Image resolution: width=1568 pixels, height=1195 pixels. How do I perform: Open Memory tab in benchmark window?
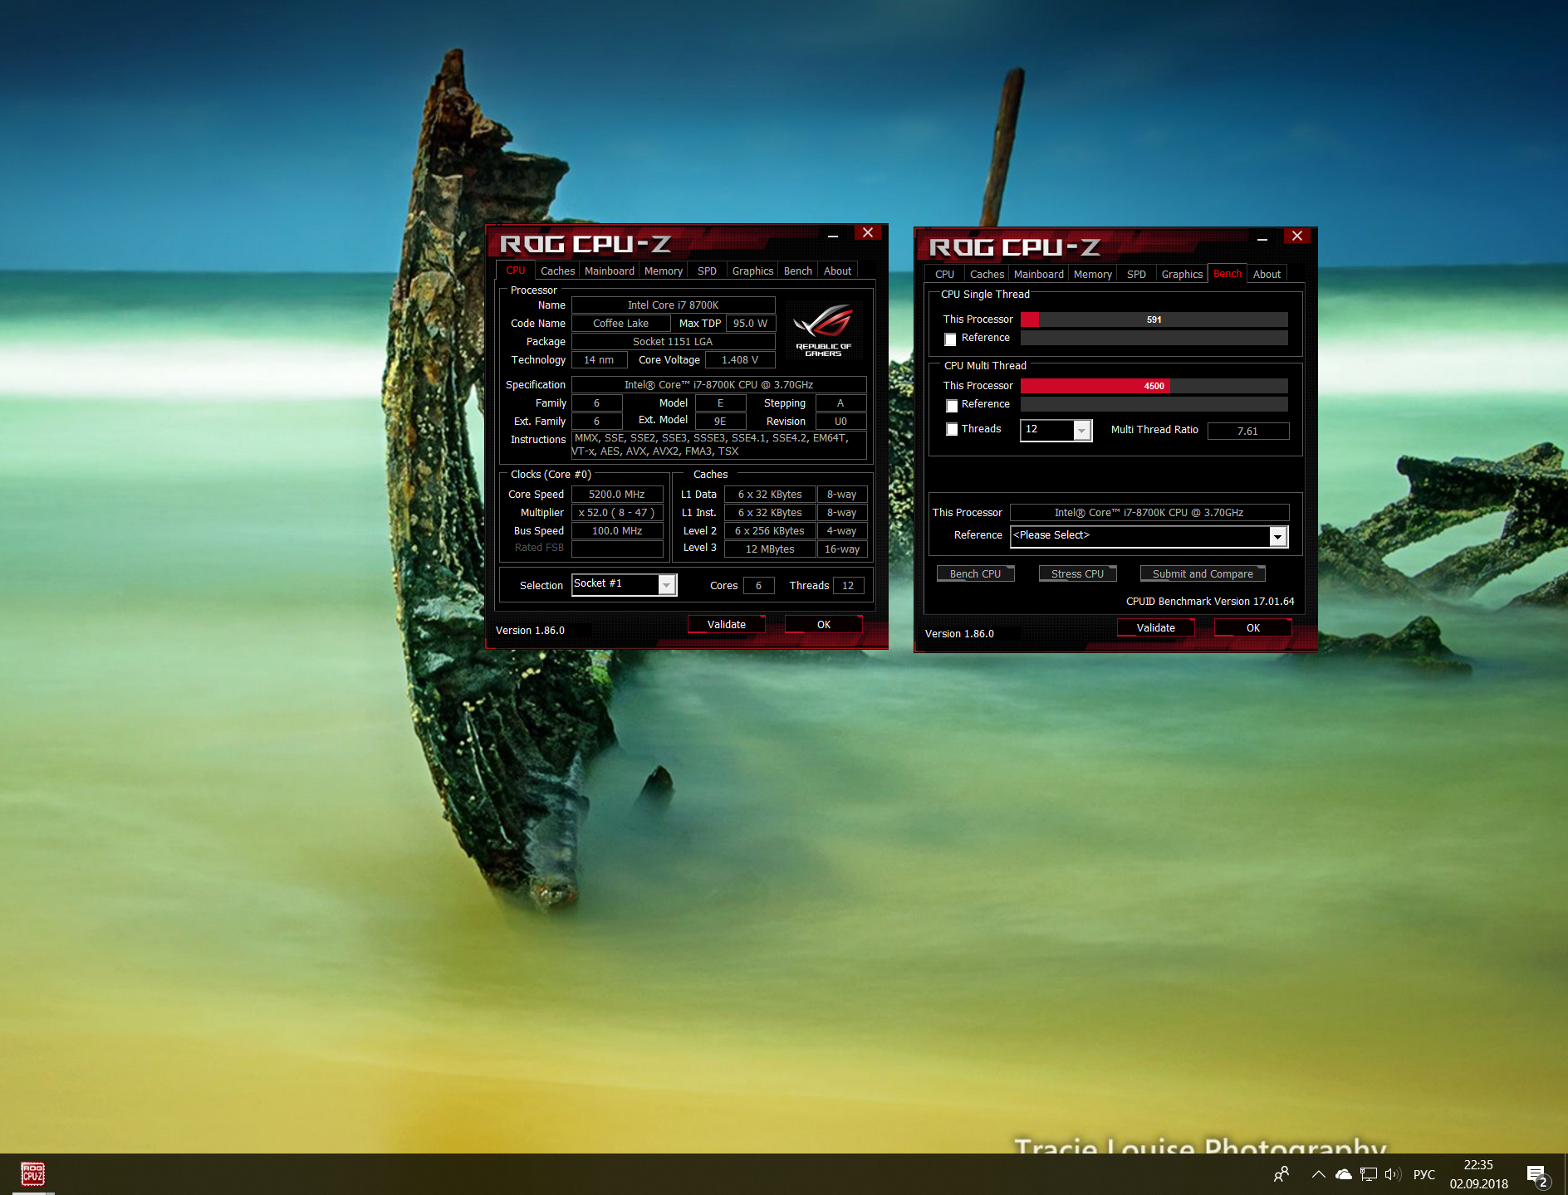click(1092, 275)
